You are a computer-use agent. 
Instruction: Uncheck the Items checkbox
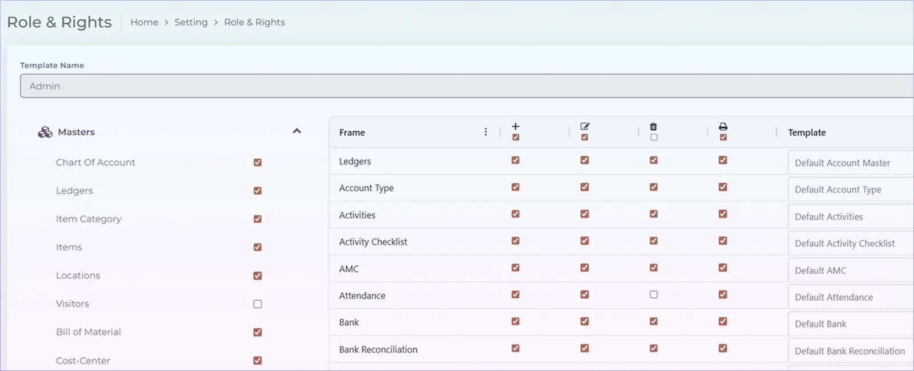point(258,247)
